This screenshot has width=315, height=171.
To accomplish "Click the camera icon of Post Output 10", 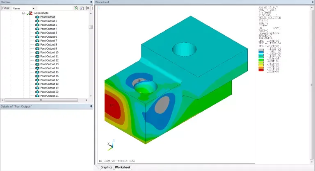I will coord(37,52).
